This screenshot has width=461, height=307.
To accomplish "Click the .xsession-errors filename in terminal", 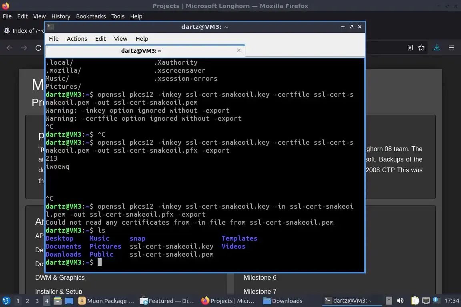I will [x=186, y=78].
